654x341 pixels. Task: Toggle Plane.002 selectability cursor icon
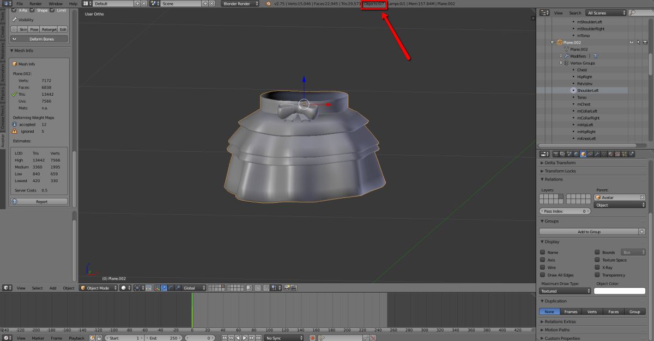click(639, 42)
